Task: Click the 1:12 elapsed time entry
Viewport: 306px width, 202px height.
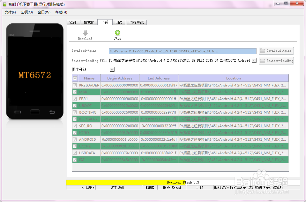Action: pos(200,188)
